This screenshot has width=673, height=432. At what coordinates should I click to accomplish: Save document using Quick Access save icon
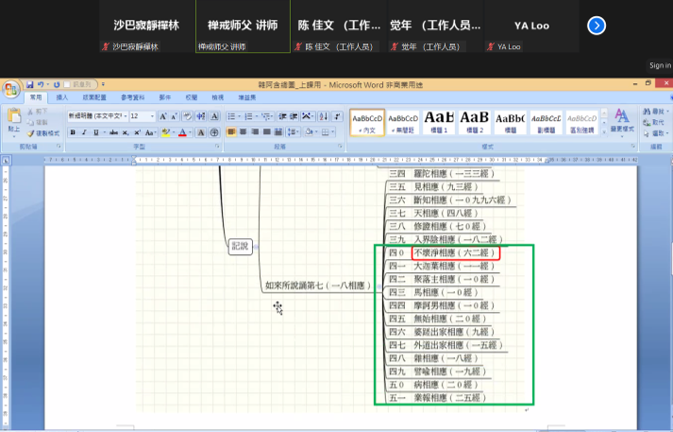point(30,84)
